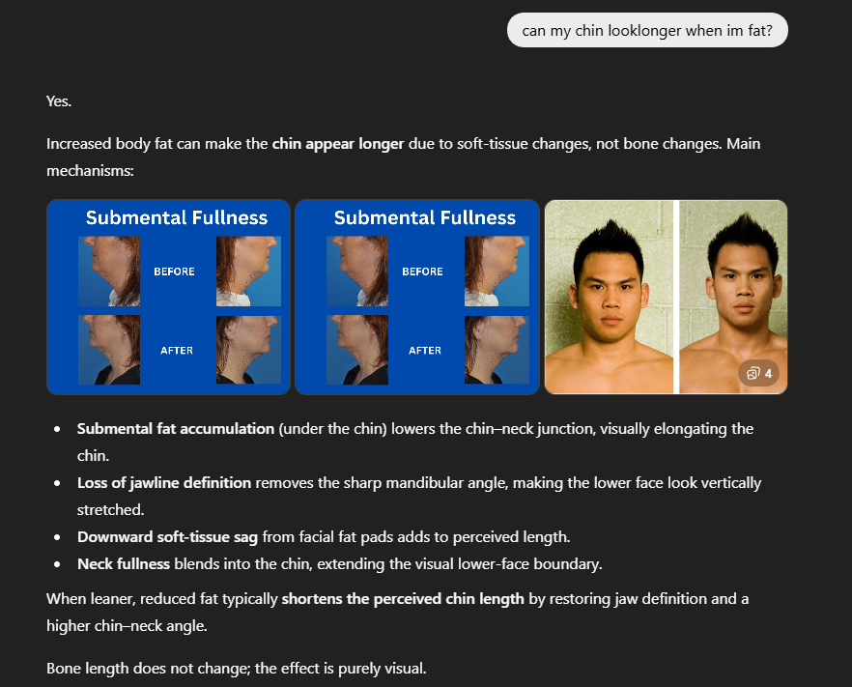Click the AFTER label in first image
852x687 pixels.
(x=177, y=351)
